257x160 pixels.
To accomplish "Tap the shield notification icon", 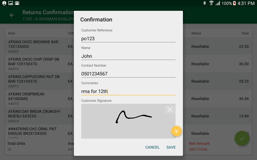I will click(x=4, y=3).
